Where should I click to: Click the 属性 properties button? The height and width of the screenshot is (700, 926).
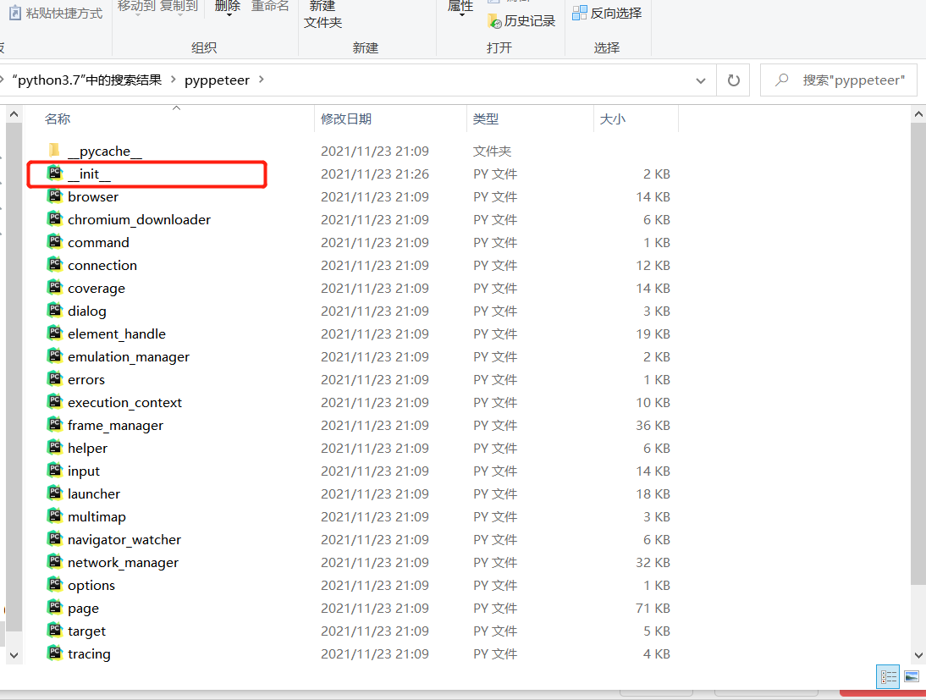point(460,7)
